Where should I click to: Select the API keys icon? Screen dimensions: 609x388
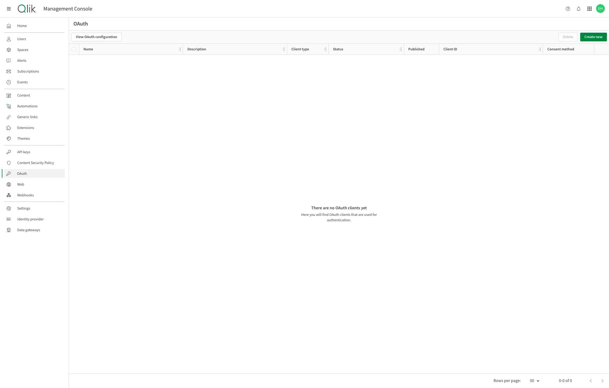(x=8, y=152)
